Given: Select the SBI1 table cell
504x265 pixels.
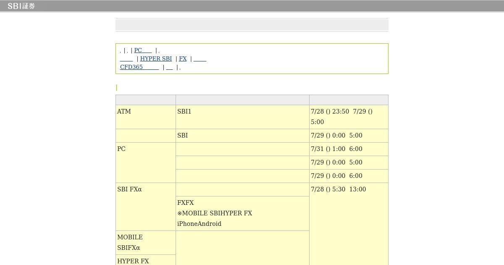Looking at the screenshot, I should [x=242, y=117].
